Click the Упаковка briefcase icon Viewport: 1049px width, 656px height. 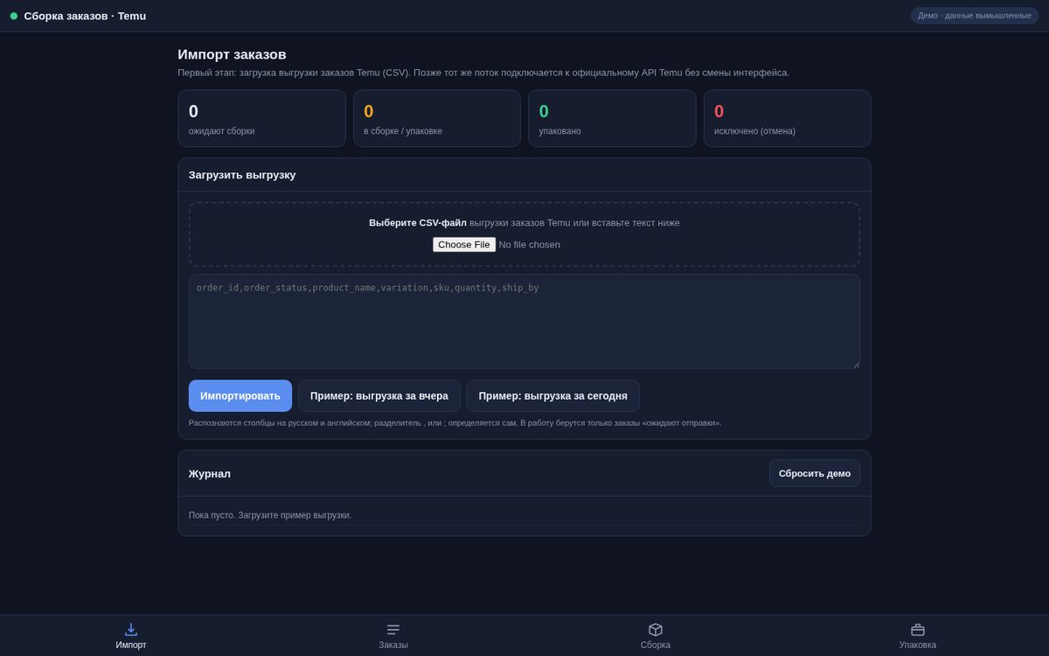pyautogui.click(x=918, y=630)
